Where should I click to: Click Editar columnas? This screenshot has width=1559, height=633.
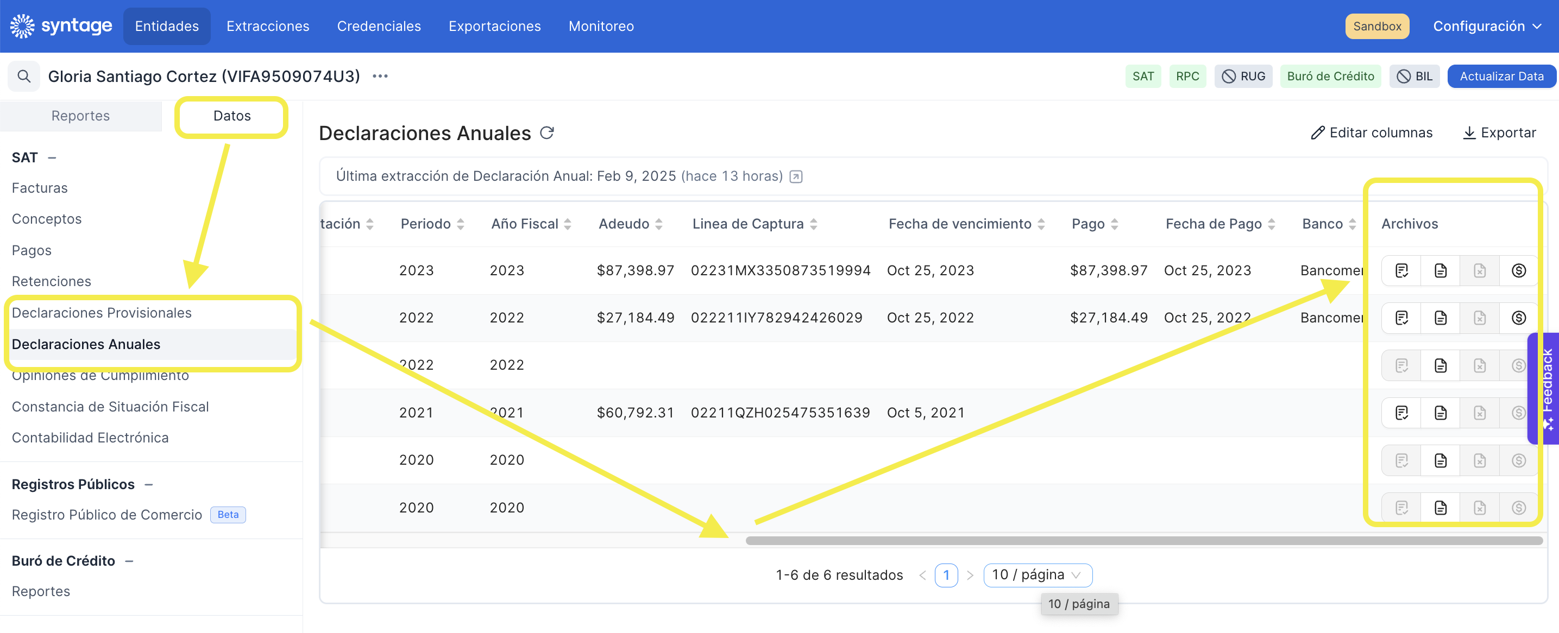point(1372,132)
